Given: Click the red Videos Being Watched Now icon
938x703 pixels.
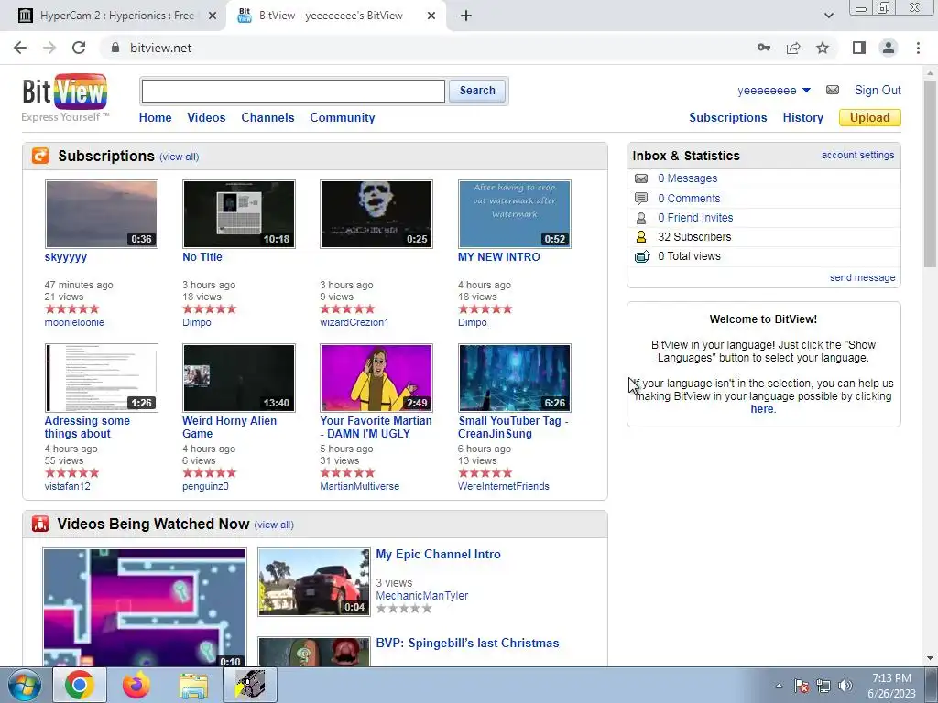Looking at the screenshot, I should click(x=40, y=524).
